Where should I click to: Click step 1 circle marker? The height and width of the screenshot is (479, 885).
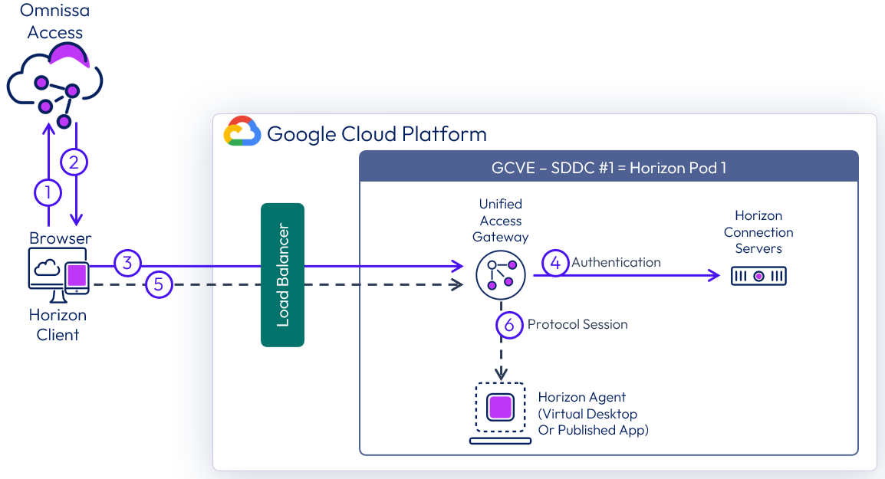[x=48, y=192]
